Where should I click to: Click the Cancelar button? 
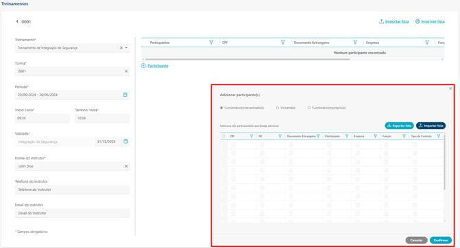point(416,240)
